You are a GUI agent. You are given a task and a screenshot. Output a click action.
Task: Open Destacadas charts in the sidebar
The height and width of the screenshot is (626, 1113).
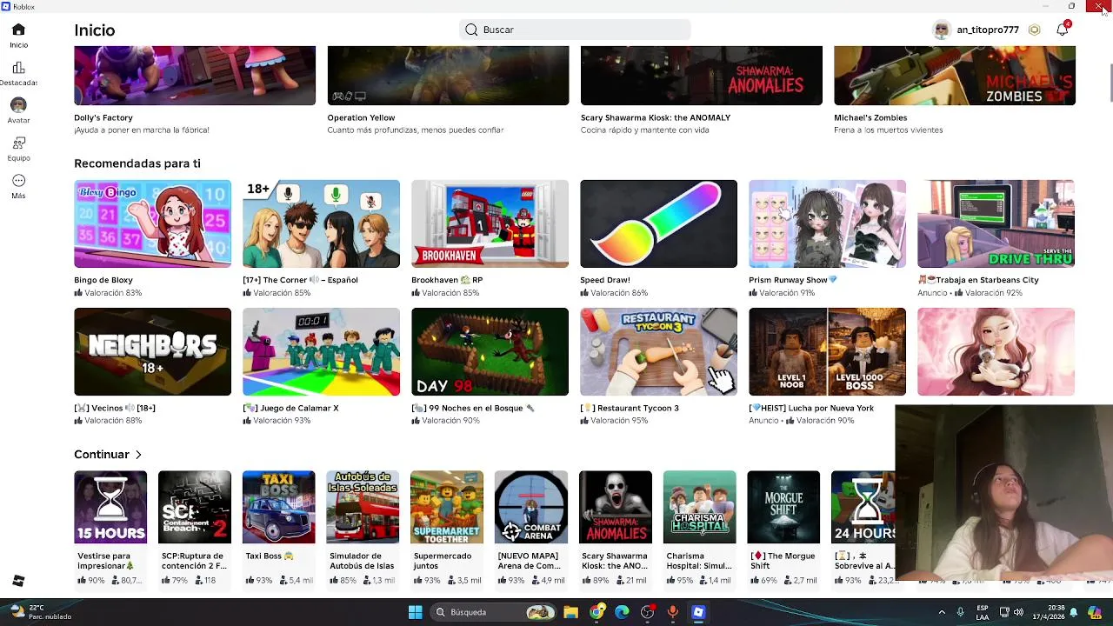[x=18, y=74]
